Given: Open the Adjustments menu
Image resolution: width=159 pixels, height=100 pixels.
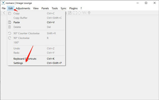Looking at the screenshot, I should [x=23, y=8].
